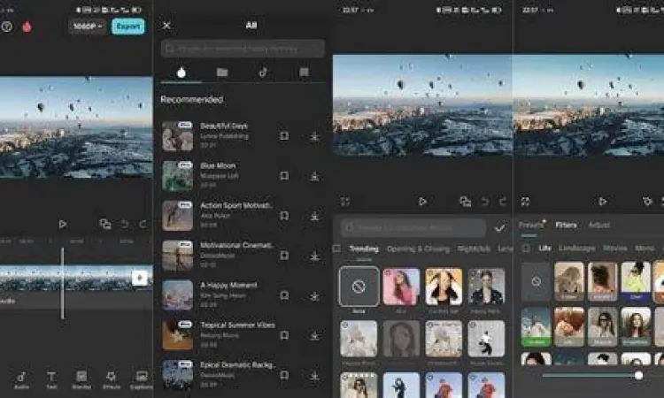Image resolution: width=664 pixels, height=398 pixels.
Task: Bookmark the A Happy Moment track
Action: 284,295
